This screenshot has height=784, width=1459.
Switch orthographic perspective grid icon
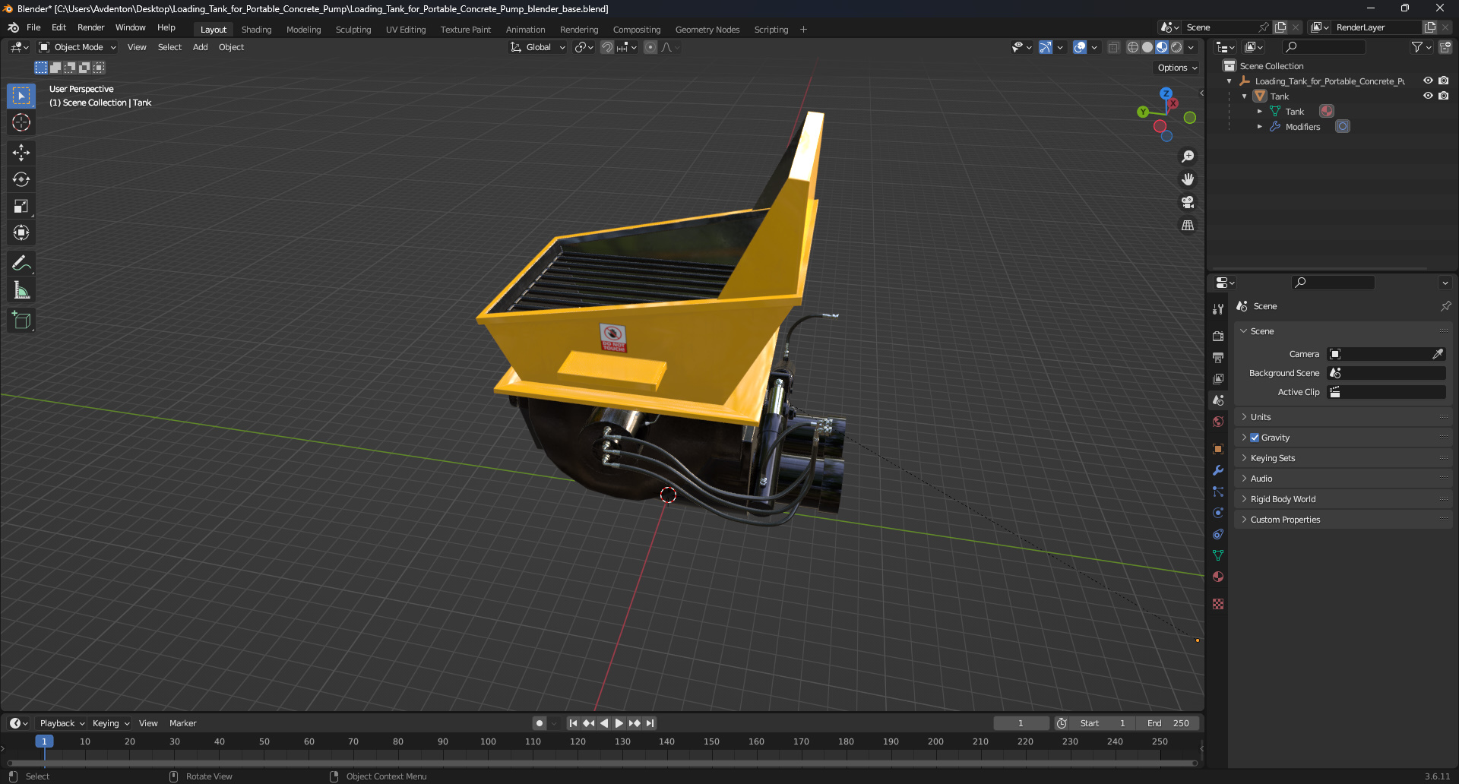[x=1188, y=225]
